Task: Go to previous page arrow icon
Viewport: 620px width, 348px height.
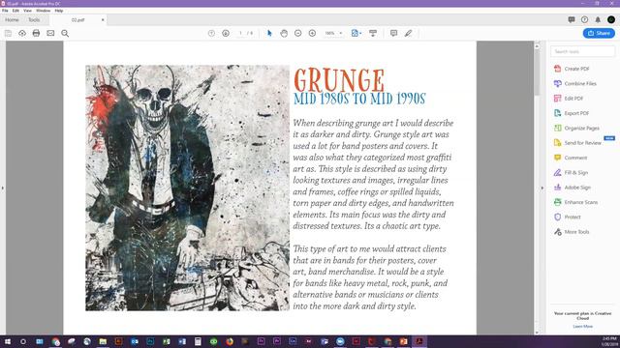Action: coord(211,33)
